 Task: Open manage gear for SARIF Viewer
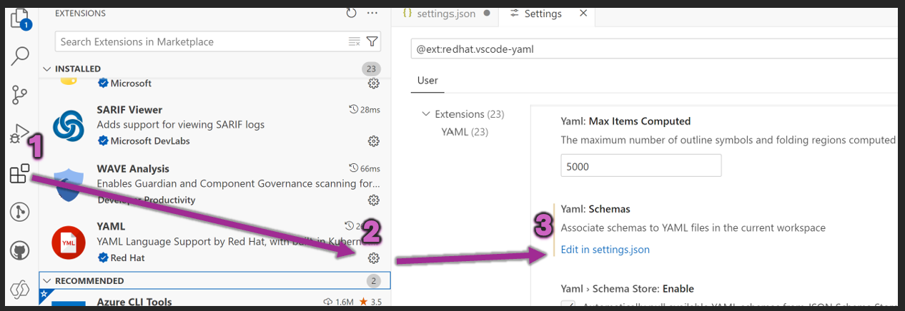373,141
